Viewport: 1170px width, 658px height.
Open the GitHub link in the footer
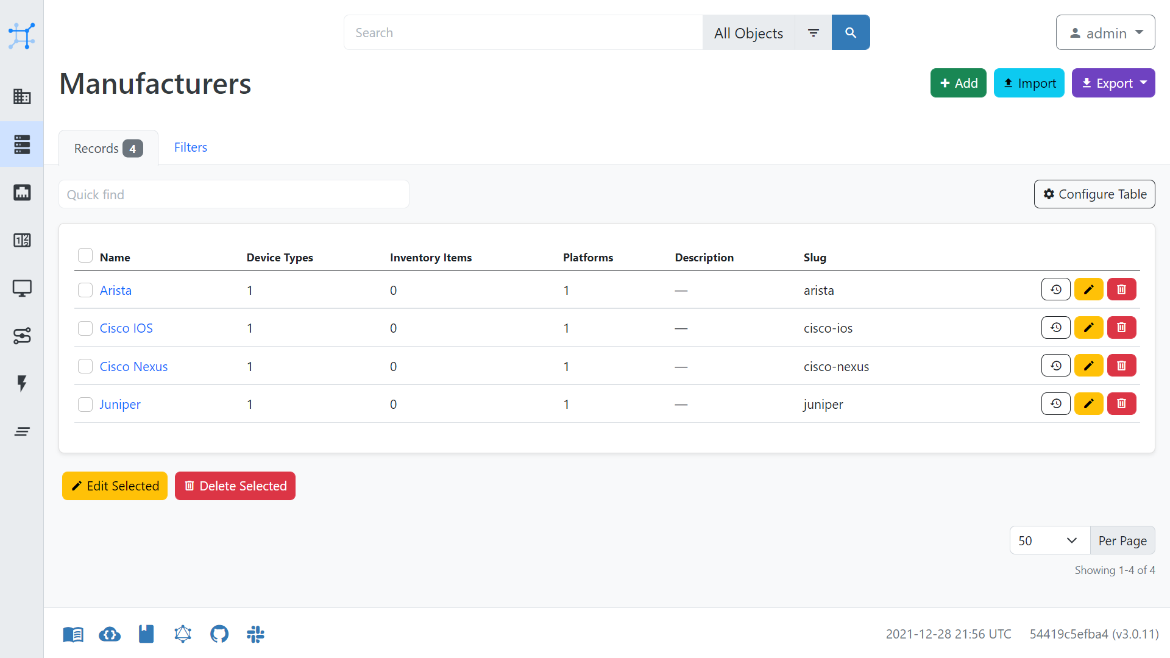pos(219,634)
